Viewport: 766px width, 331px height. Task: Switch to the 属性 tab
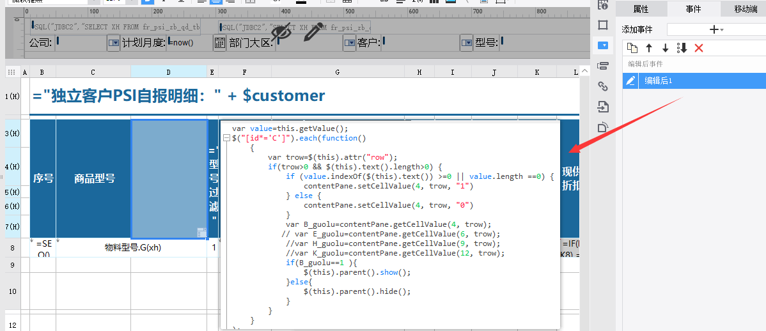(641, 8)
